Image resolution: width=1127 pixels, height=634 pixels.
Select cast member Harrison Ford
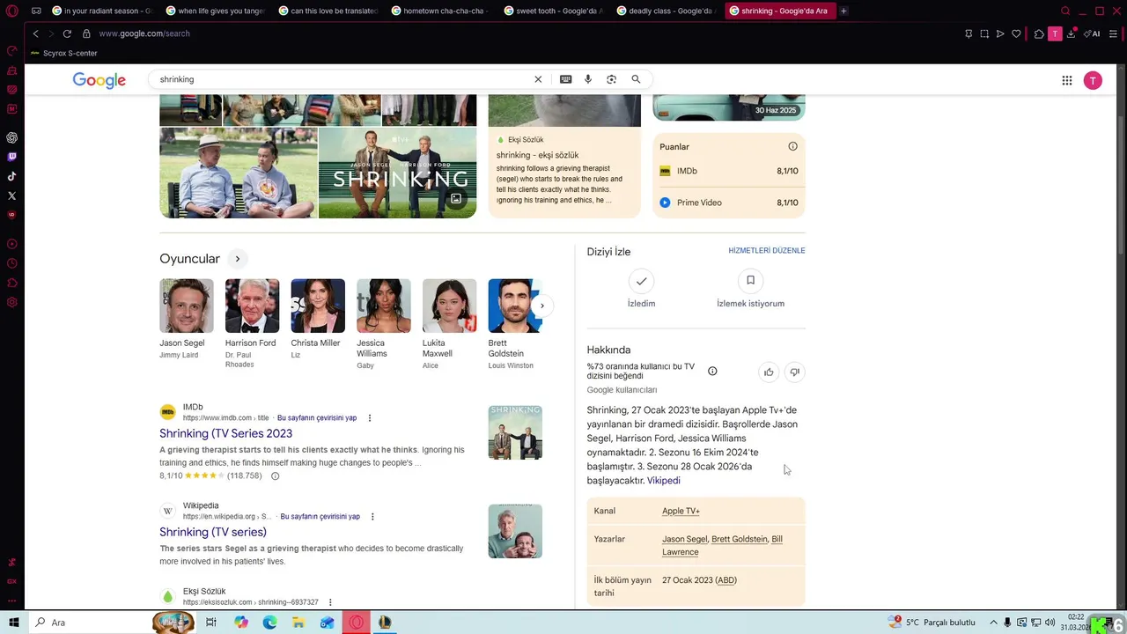252,322
